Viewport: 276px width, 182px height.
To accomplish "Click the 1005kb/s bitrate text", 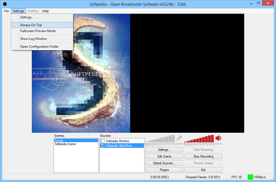I will [260, 177].
